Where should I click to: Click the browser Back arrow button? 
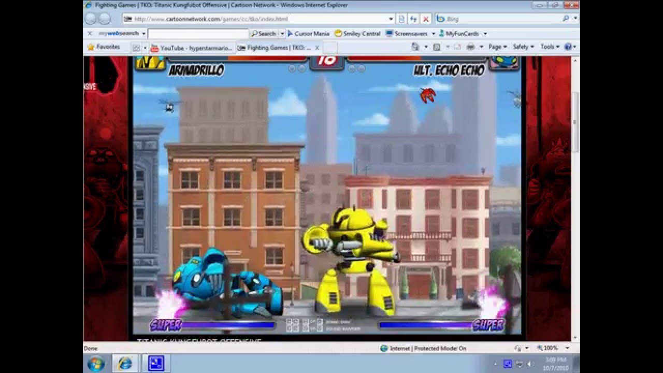coord(91,19)
